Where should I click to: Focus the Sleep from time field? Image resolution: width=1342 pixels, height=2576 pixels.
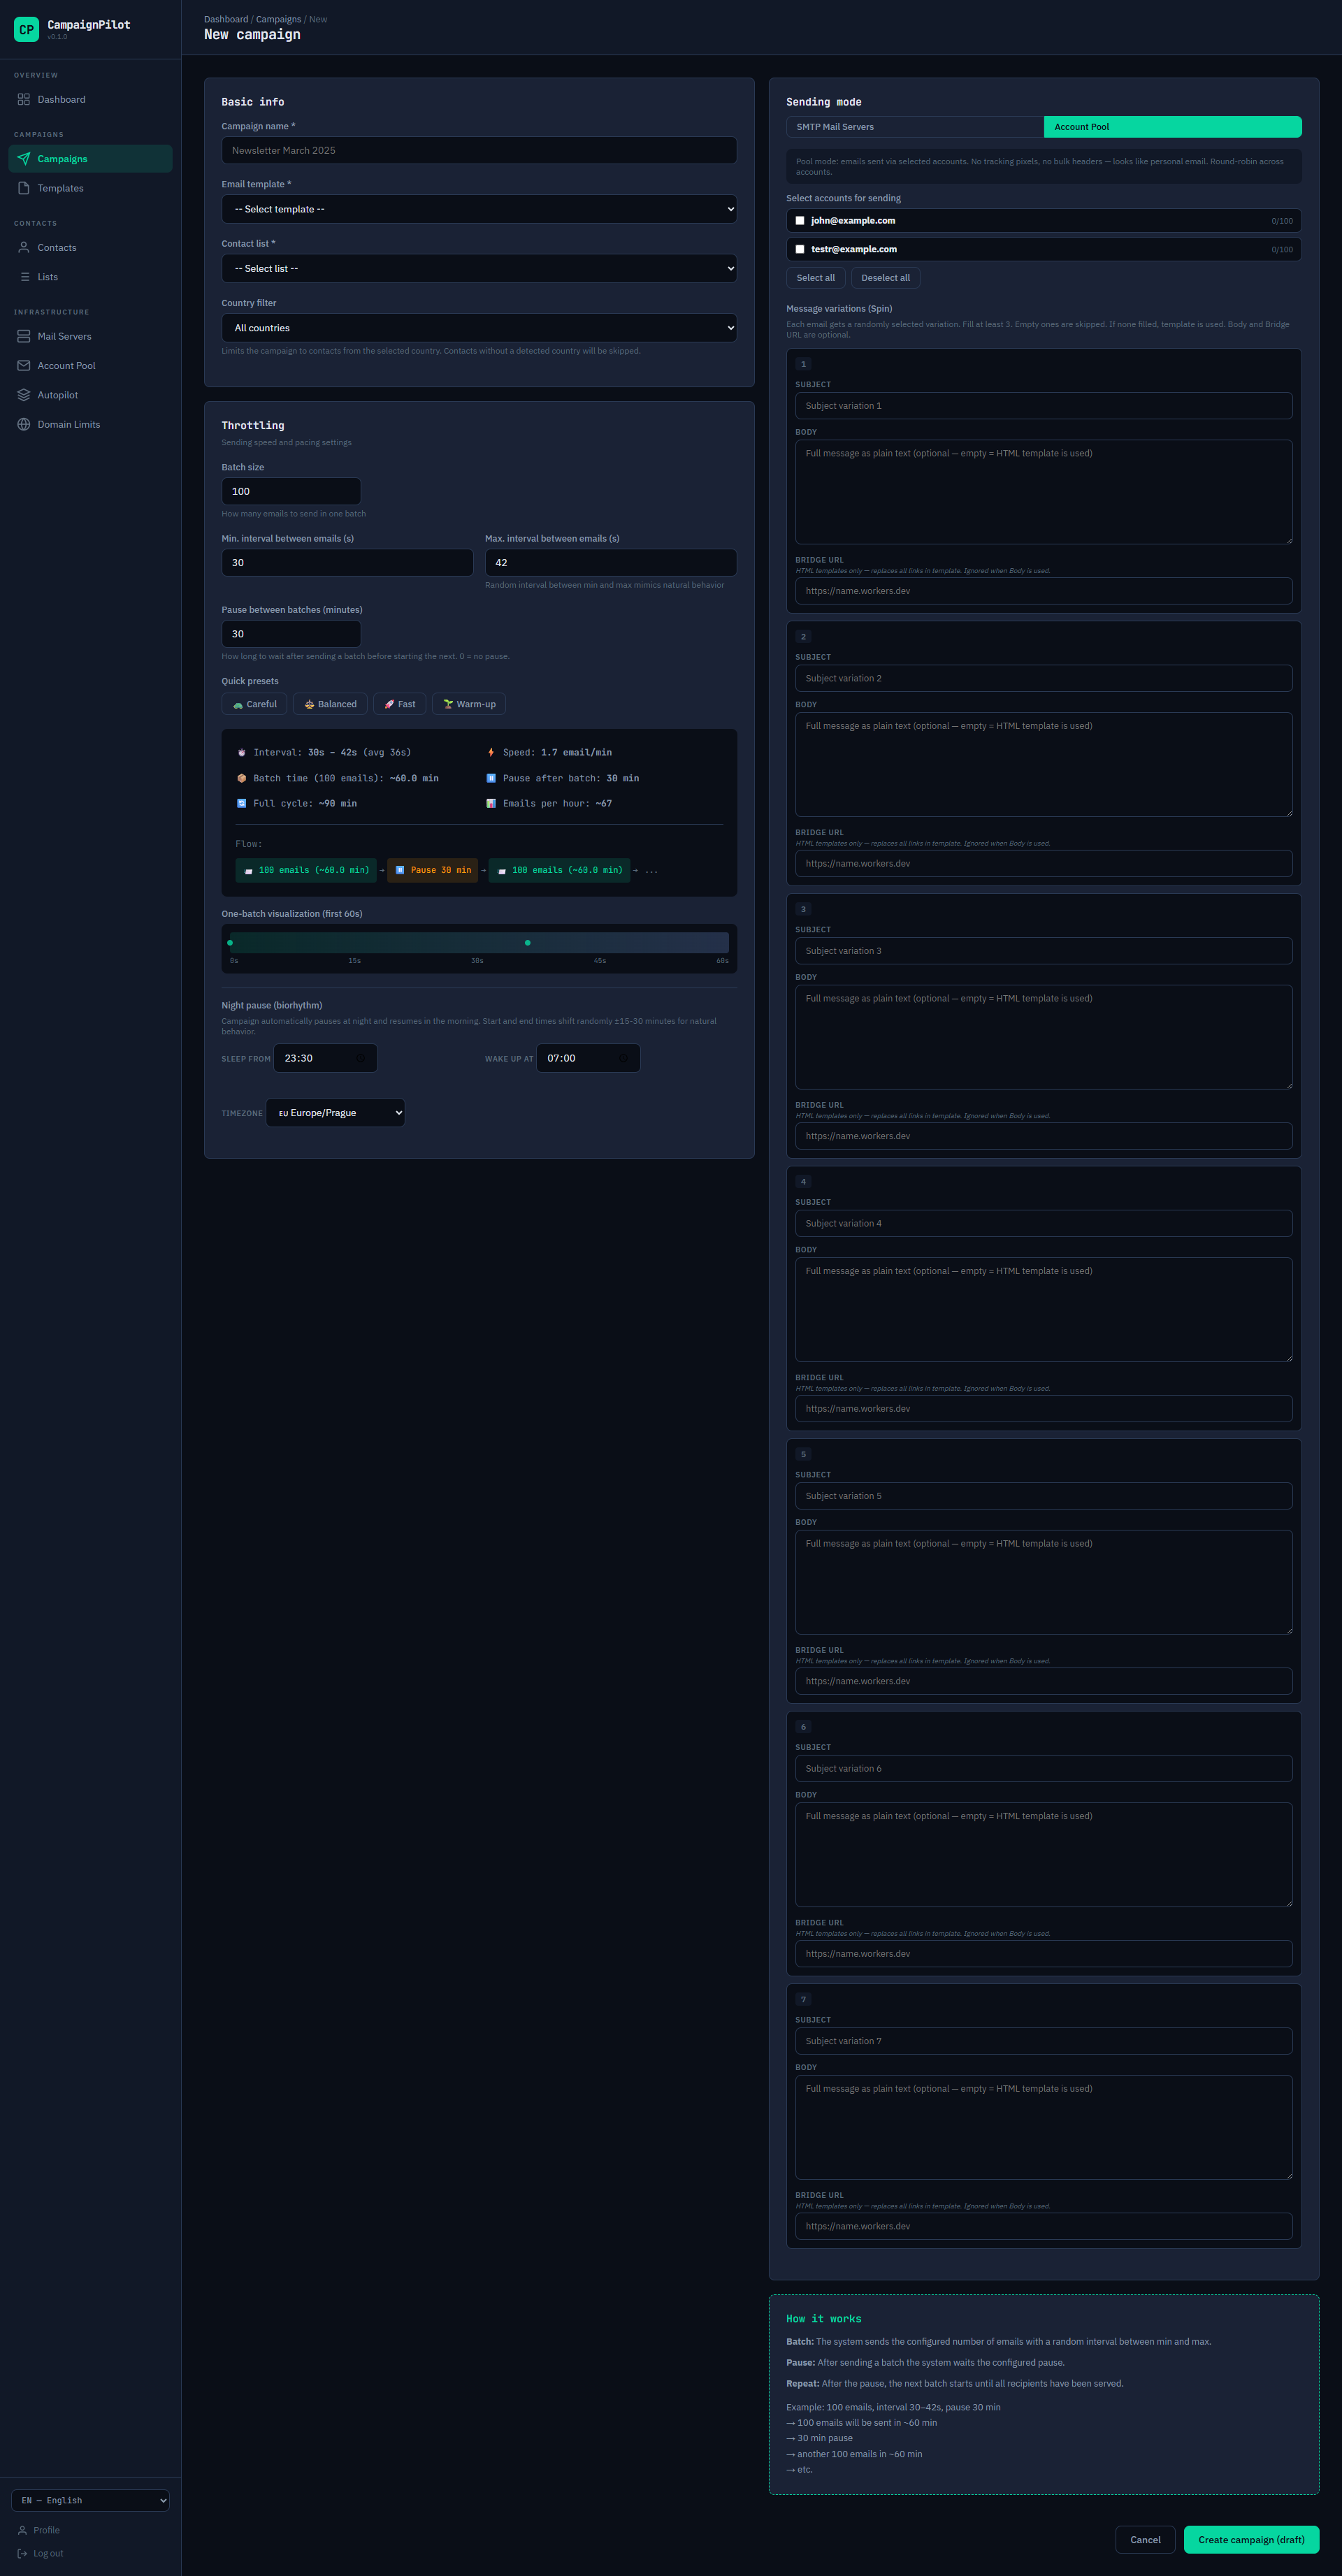(326, 1058)
